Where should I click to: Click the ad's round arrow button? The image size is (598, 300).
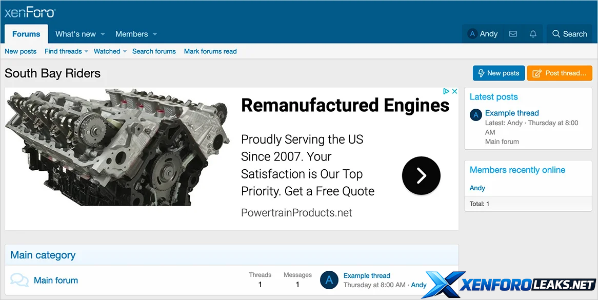coord(421,176)
